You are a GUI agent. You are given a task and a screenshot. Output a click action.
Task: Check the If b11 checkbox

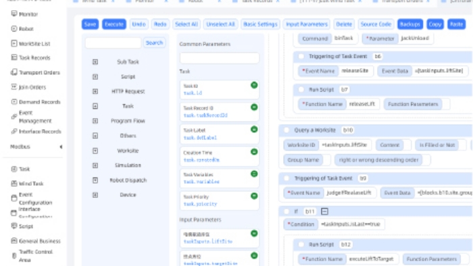(287, 211)
